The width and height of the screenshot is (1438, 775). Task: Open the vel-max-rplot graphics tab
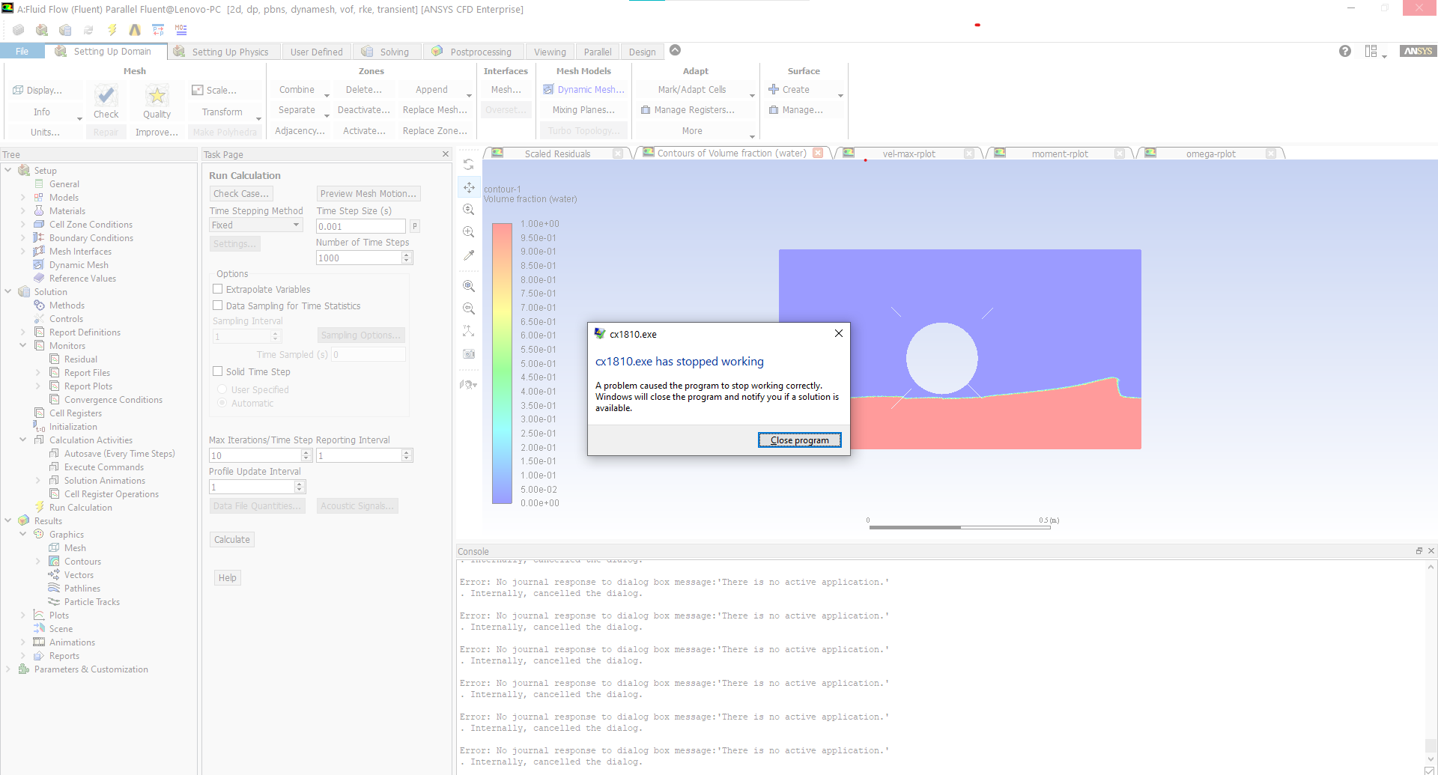point(908,154)
